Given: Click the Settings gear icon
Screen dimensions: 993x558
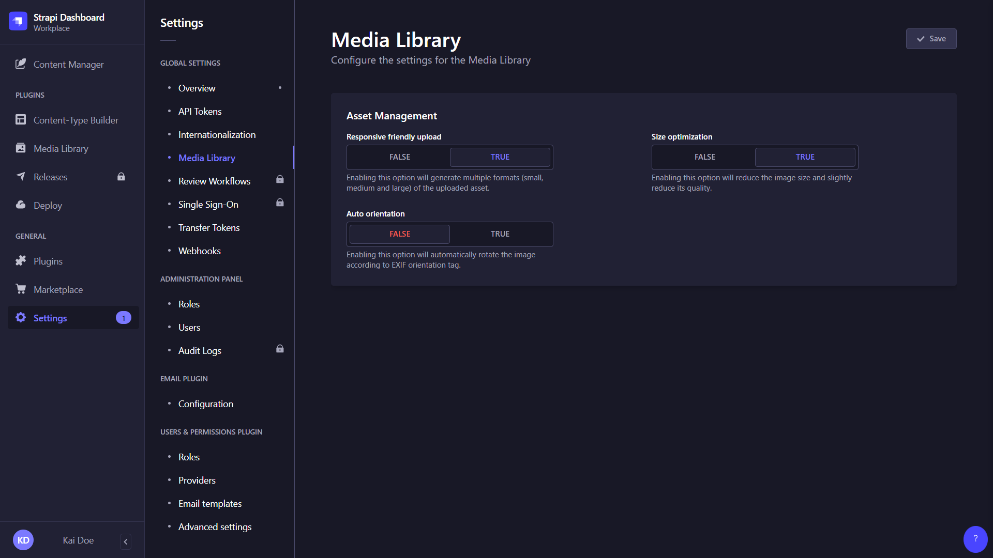Looking at the screenshot, I should point(21,317).
